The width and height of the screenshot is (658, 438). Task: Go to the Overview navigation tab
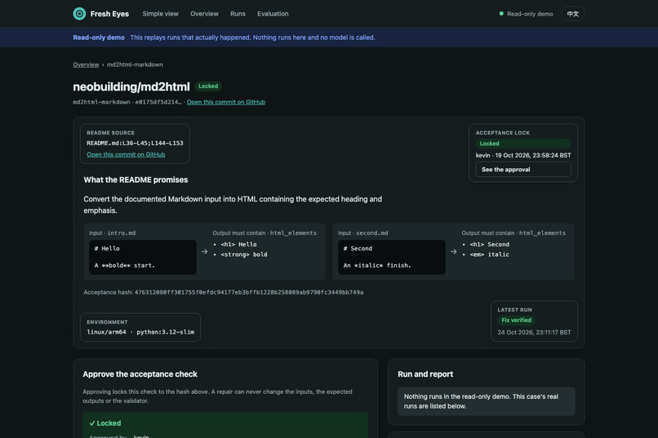[204, 14]
